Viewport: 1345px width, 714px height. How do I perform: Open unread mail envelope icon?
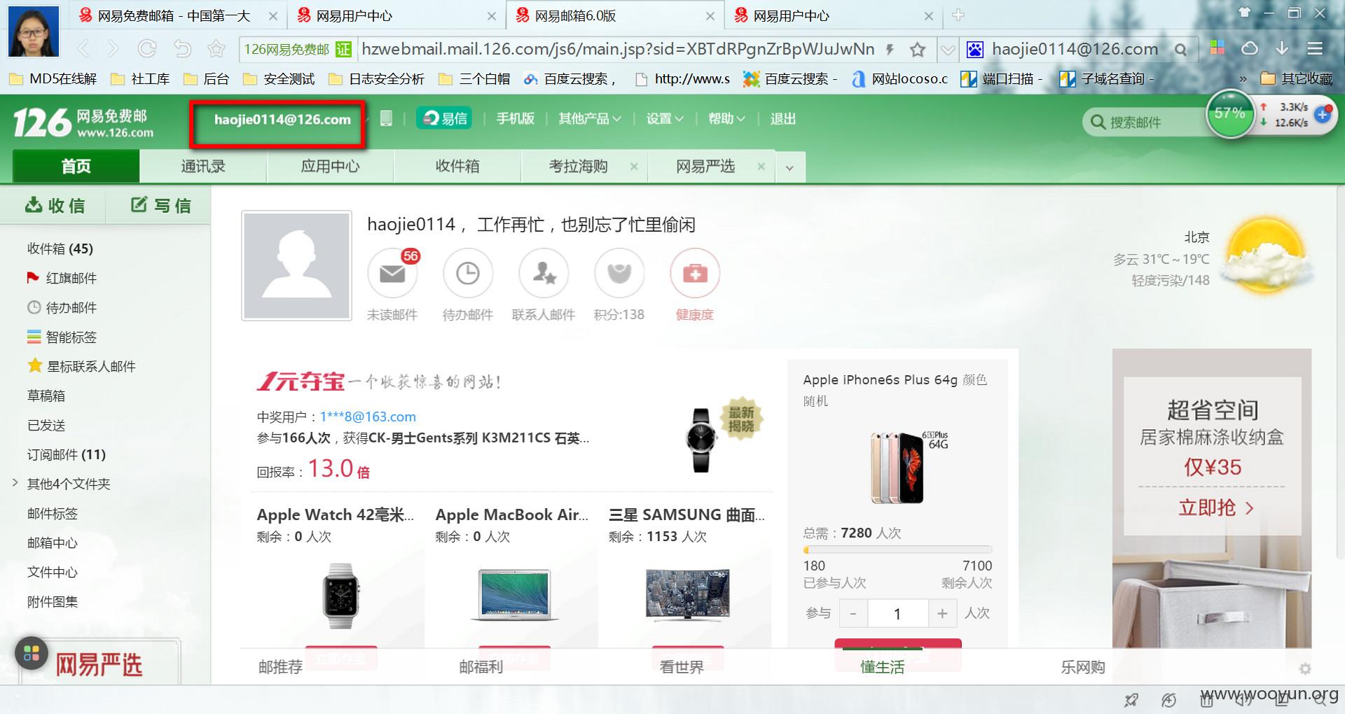[392, 274]
